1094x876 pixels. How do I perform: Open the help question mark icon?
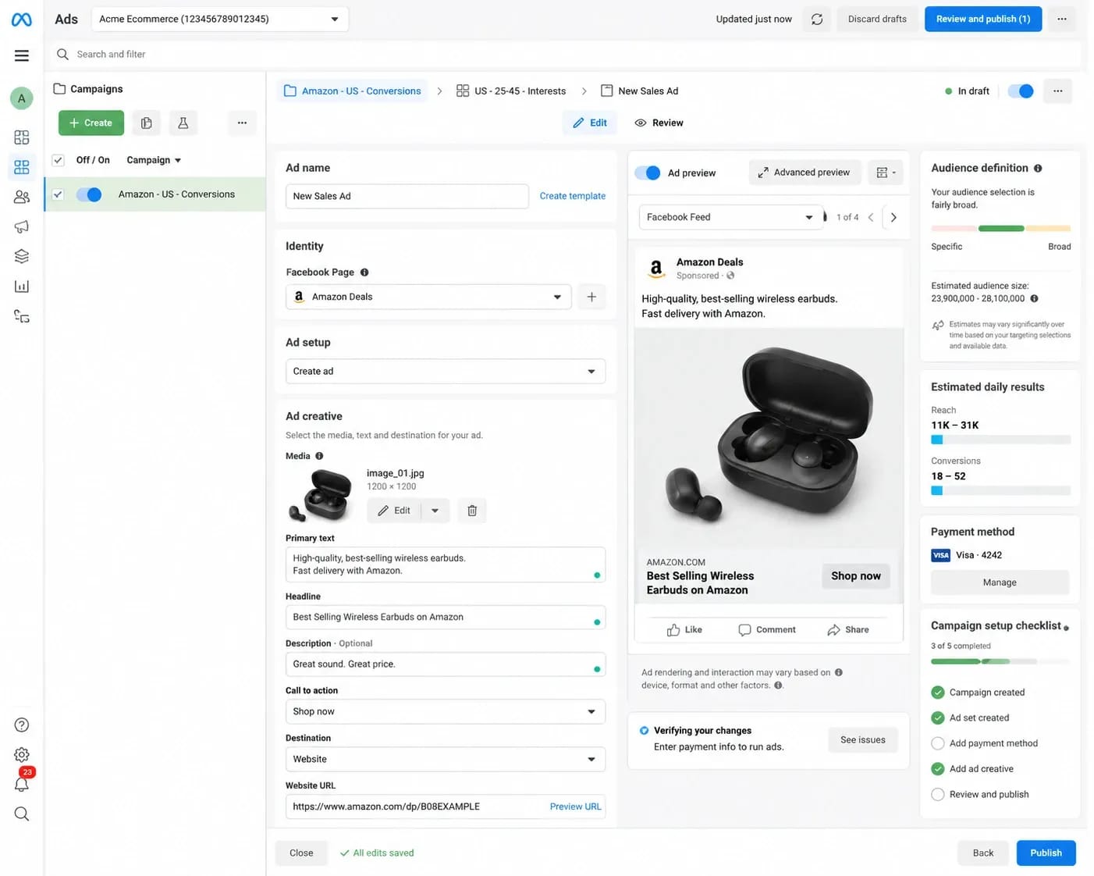[x=22, y=725]
